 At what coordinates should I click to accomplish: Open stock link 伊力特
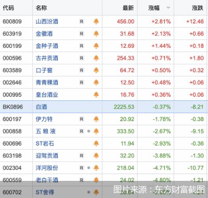pos(44,119)
